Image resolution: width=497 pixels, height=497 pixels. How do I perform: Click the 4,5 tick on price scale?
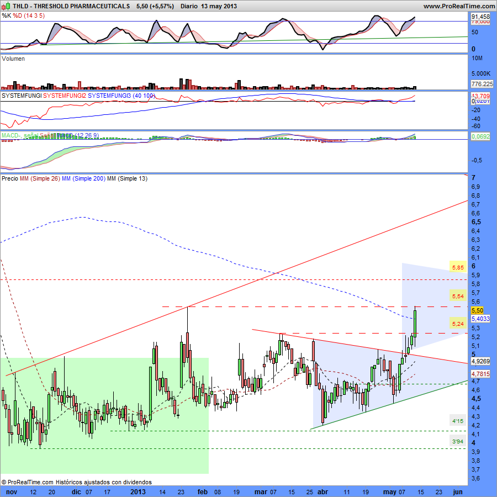(x=476, y=398)
